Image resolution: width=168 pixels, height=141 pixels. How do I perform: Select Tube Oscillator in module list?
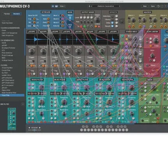click(7, 23)
